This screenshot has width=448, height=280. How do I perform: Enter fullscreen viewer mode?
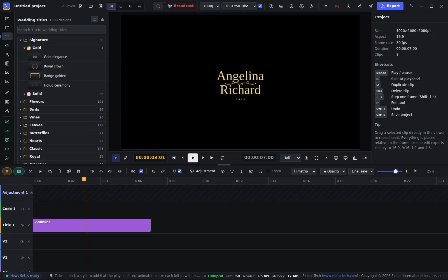click(316, 158)
